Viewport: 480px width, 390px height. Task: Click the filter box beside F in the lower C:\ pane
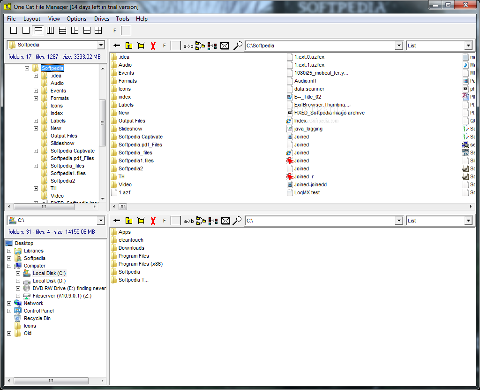click(176, 221)
